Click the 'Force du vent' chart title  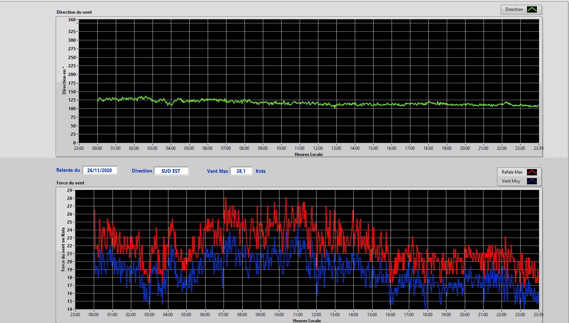click(x=70, y=183)
